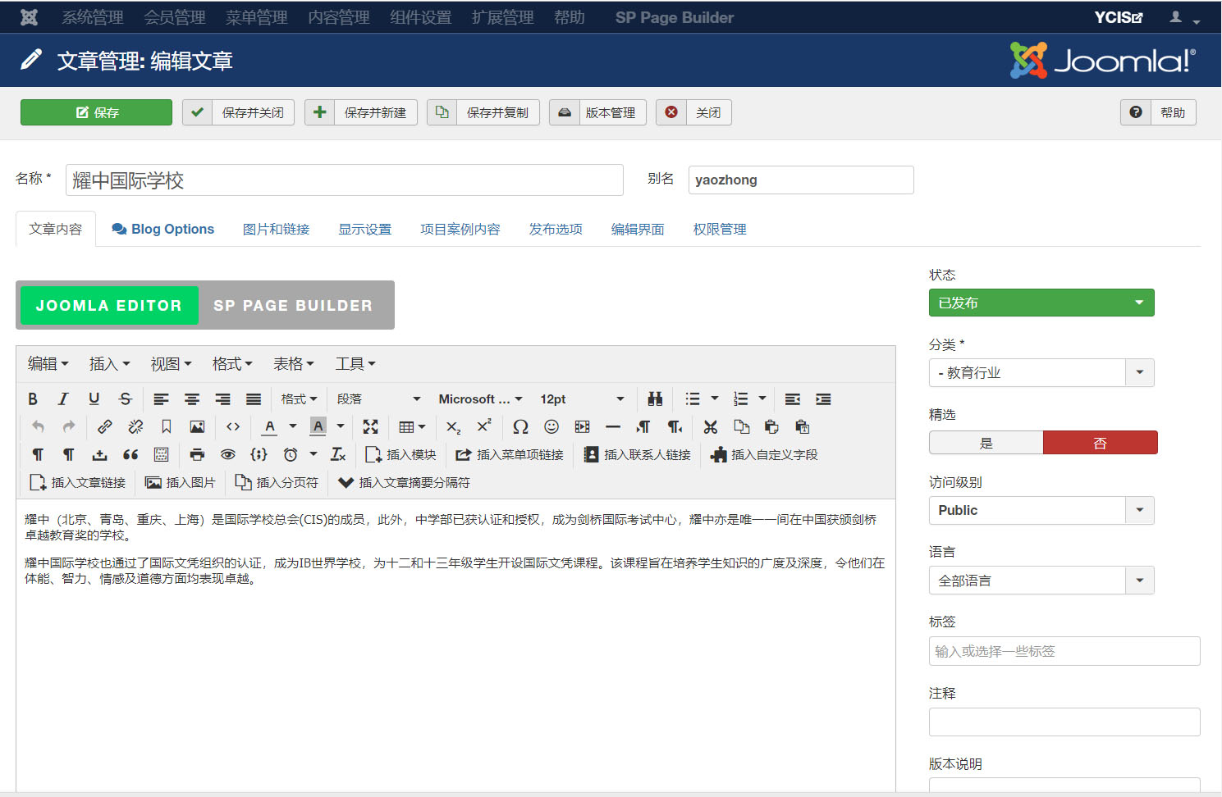Insert an emoticon
Screen dimensions: 1222x797
552,427
